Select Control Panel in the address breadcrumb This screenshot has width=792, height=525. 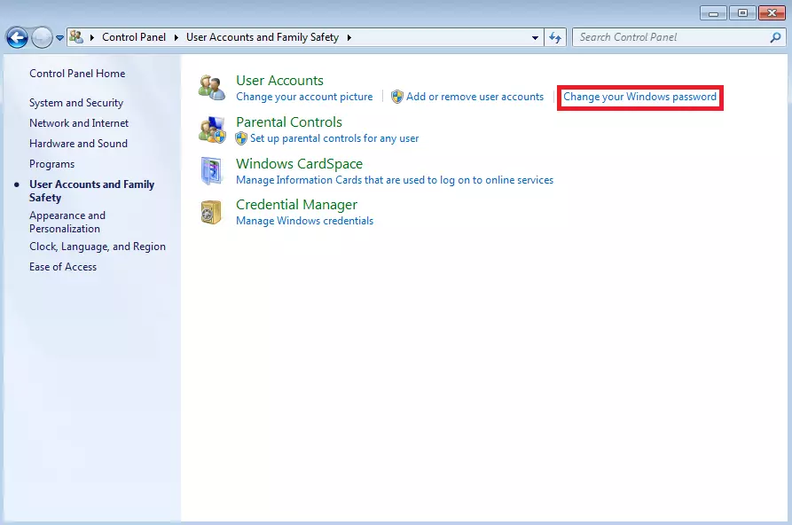point(134,37)
